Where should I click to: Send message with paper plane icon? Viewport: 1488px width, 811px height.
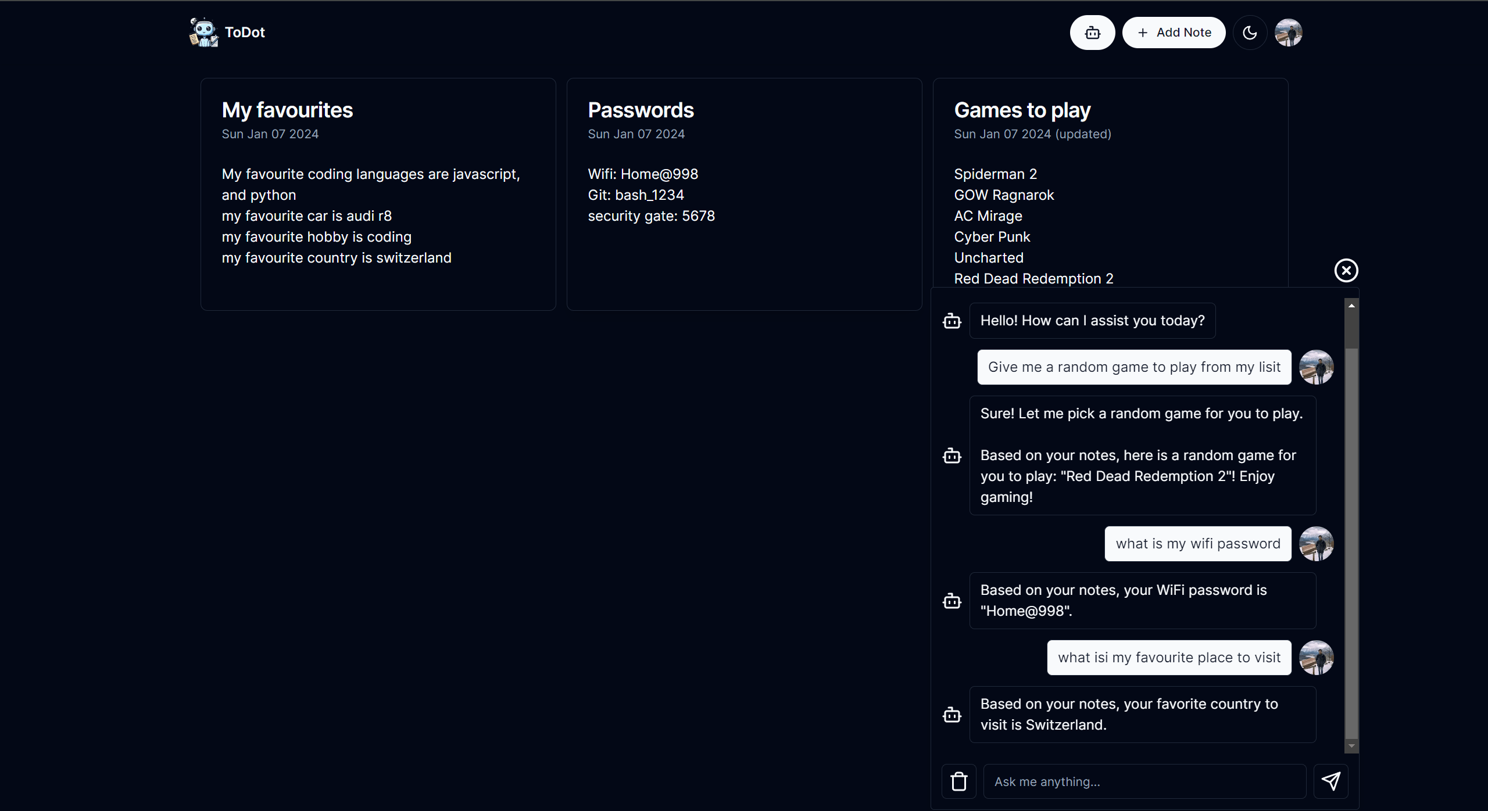[x=1330, y=781]
